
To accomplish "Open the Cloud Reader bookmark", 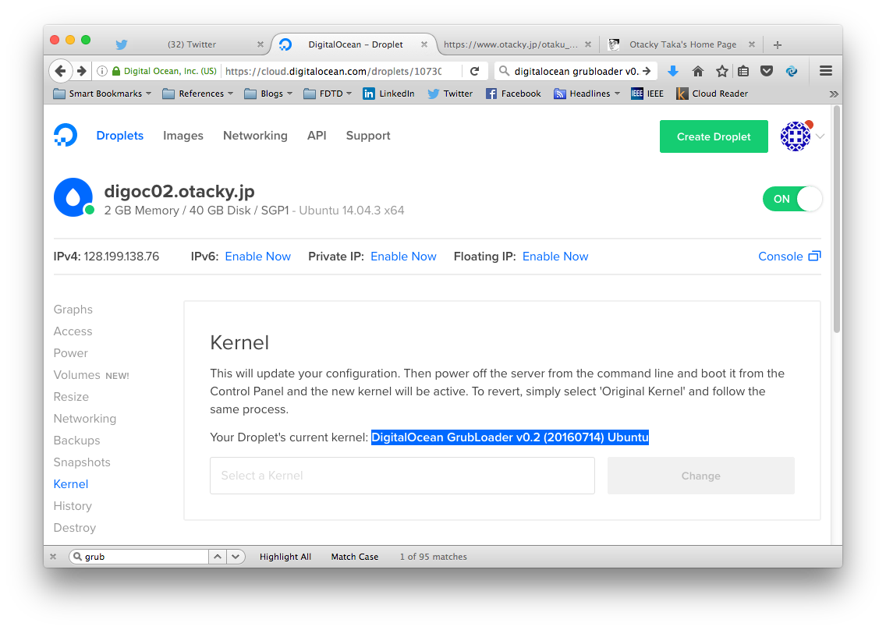I will [x=712, y=94].
